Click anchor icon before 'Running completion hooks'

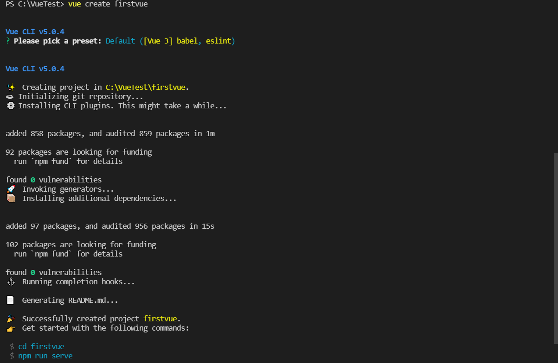tap(11, 282)
